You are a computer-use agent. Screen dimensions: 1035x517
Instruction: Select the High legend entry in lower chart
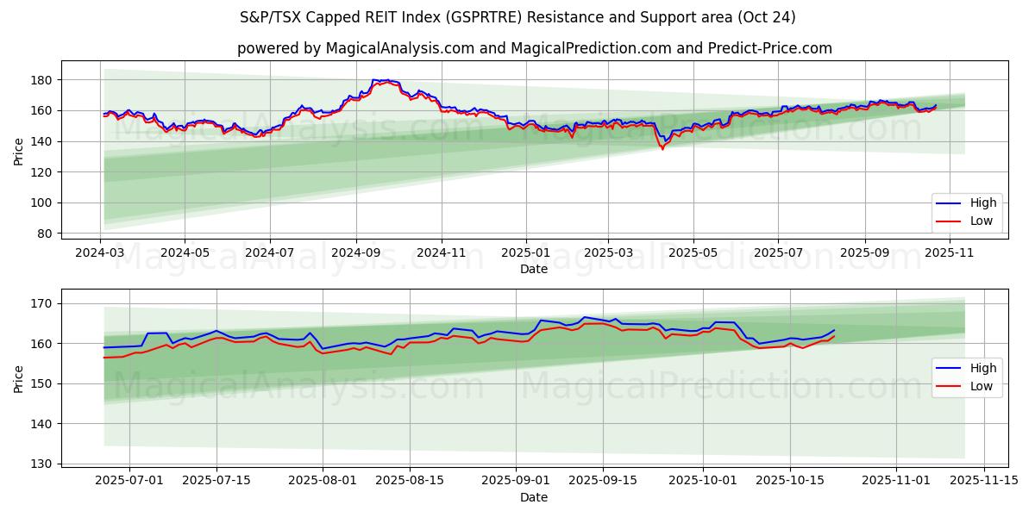(x=982, y=368)
